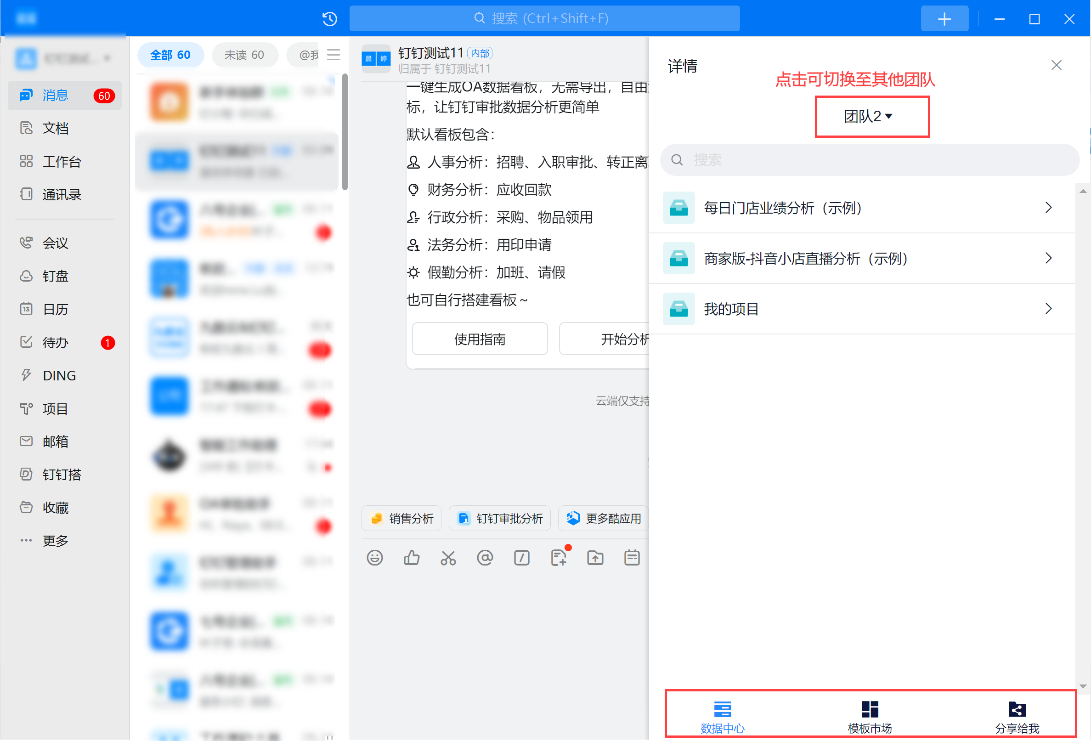Viewport: 1091px width, 741px height.
Task: Open 待办 in the left sidebar
Action: (65, 343)
